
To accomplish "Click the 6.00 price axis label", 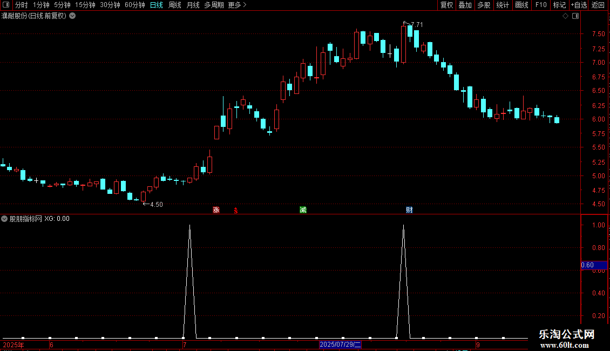I will pos(598,119).
